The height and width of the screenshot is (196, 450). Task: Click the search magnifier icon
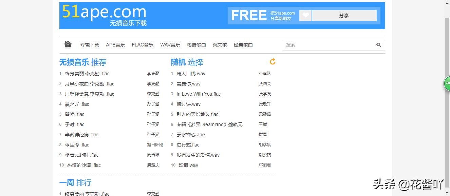pos(379,44)
